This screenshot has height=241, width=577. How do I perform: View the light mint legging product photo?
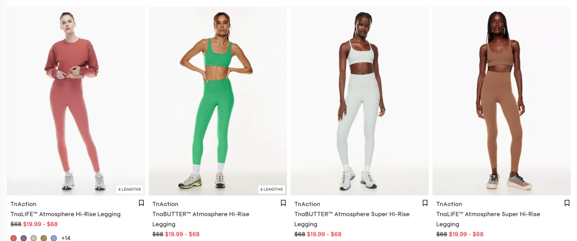tap(360, 101)
